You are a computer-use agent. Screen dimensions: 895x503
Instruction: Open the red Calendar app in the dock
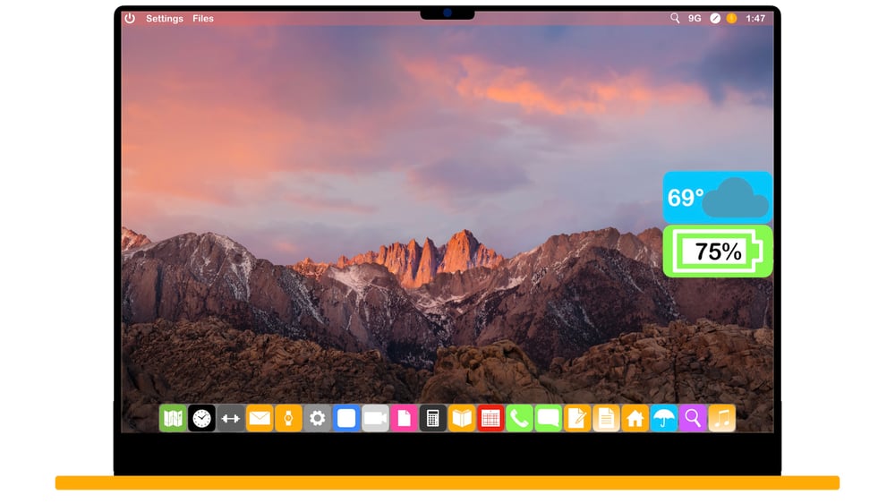click(x=490, y=419)
